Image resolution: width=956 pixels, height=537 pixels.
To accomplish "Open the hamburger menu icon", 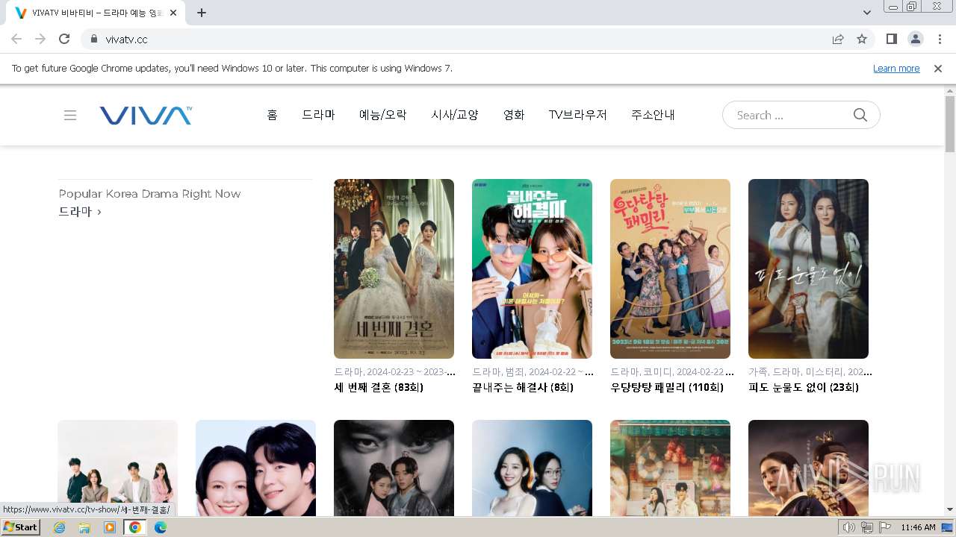I will [x=70, y=116].
